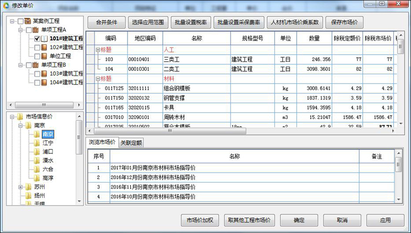Viewport: 411px width, 233px height.
Task: Check the 103#建筑工程 checkbox
Action: (x=37, y=74)
